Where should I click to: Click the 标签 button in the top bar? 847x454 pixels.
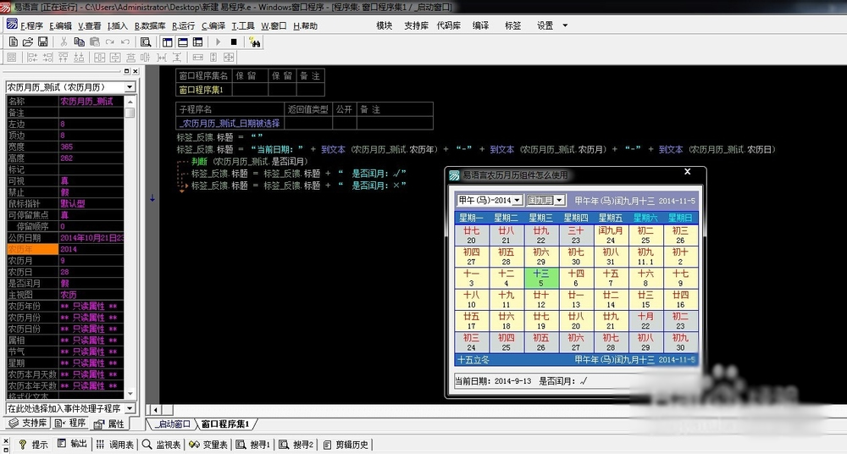[512, 25]
